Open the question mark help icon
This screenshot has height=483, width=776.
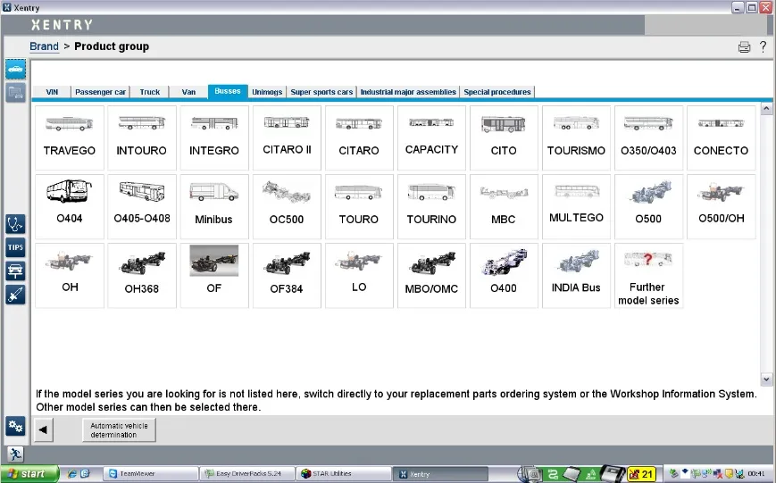[x=763, y=46]
